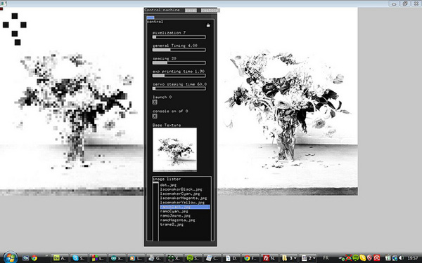
Task: Click the volume speaker tray icon
Action: (401, 258)
